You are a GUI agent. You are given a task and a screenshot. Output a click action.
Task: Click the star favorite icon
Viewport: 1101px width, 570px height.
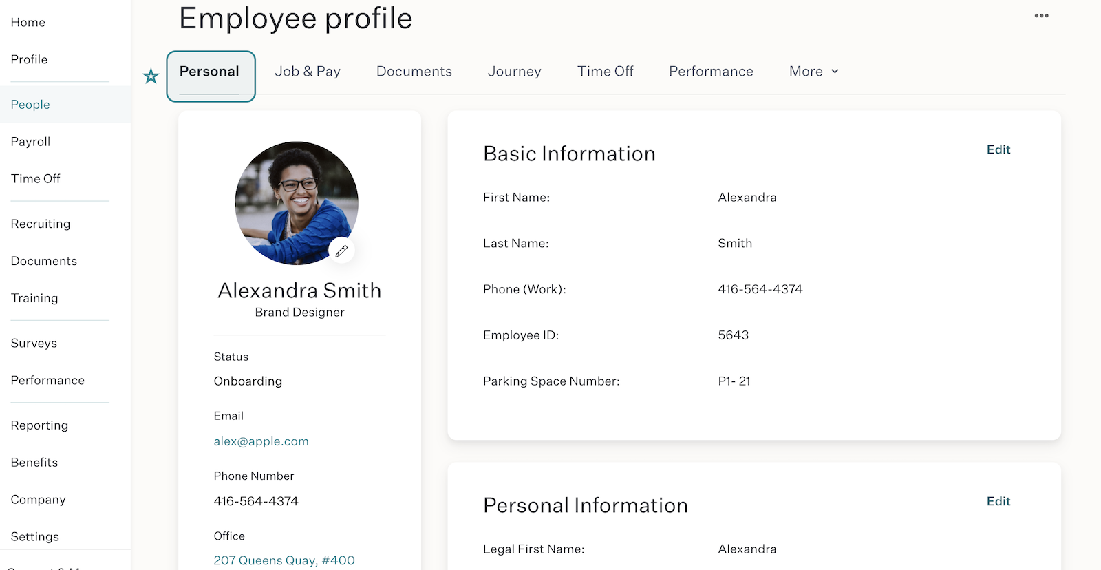[151, 76]
